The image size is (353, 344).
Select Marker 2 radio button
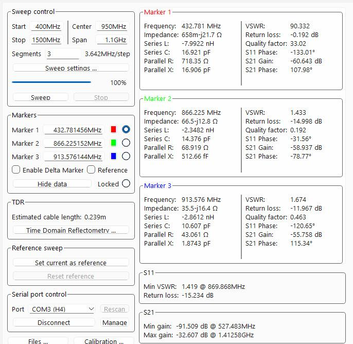point(126,143)
